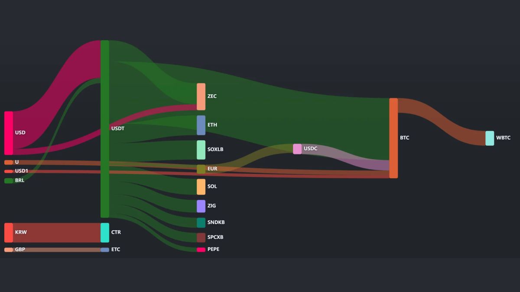
Task: Click the "SNDKB" text label
Action: [216, 222]
